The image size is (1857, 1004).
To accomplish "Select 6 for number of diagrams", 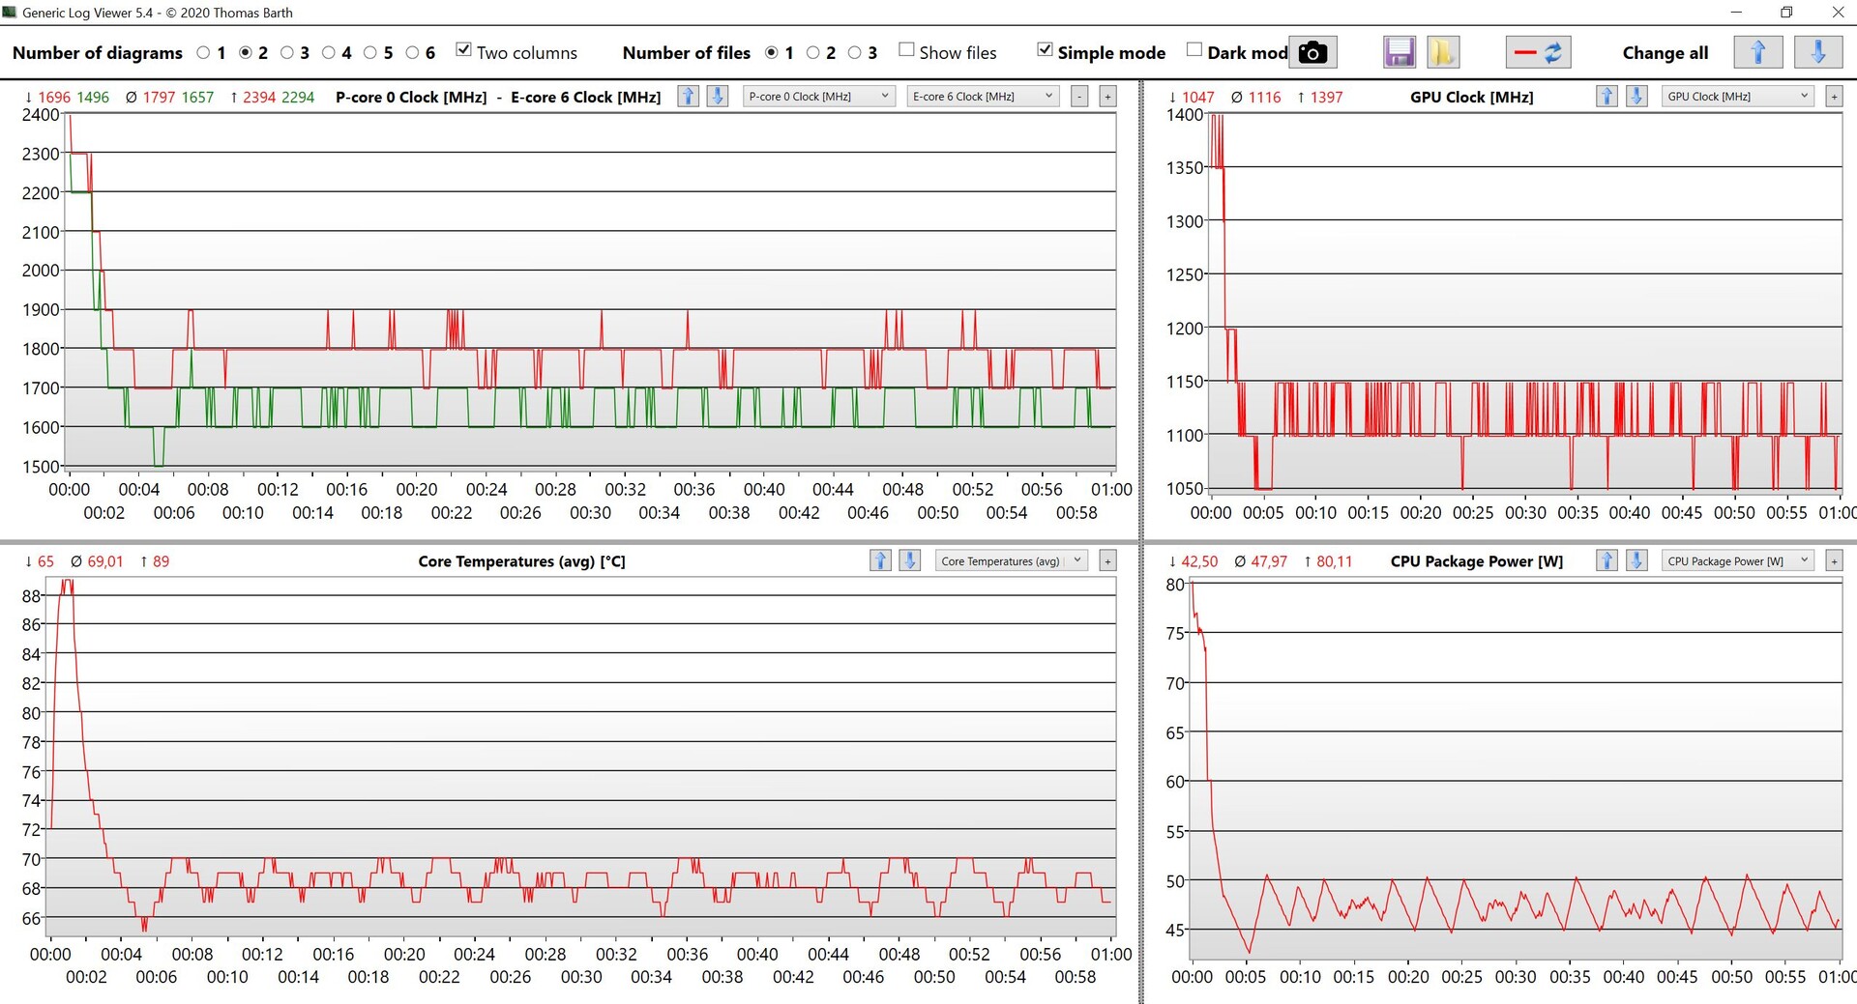I will click(x=413, y=53).
